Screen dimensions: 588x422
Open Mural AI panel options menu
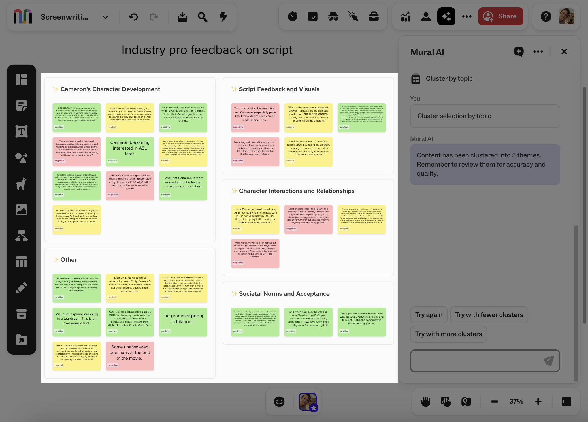538,52
